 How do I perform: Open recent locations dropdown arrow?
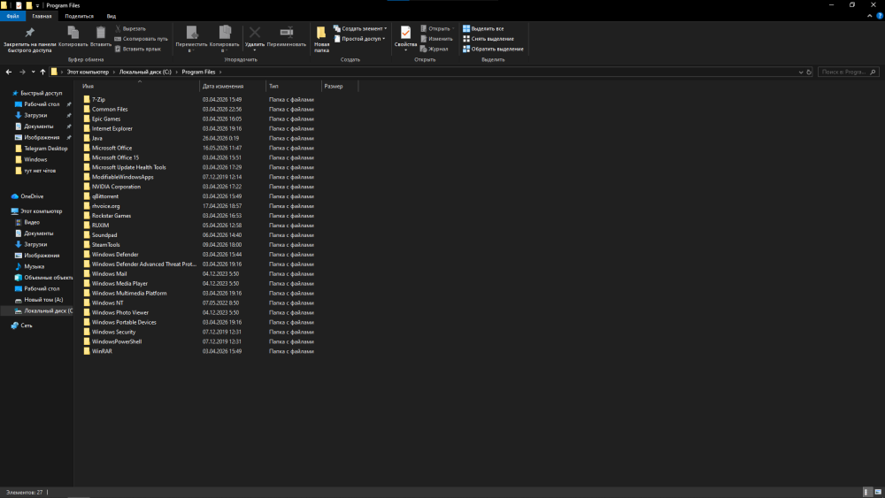pos(34,72)
